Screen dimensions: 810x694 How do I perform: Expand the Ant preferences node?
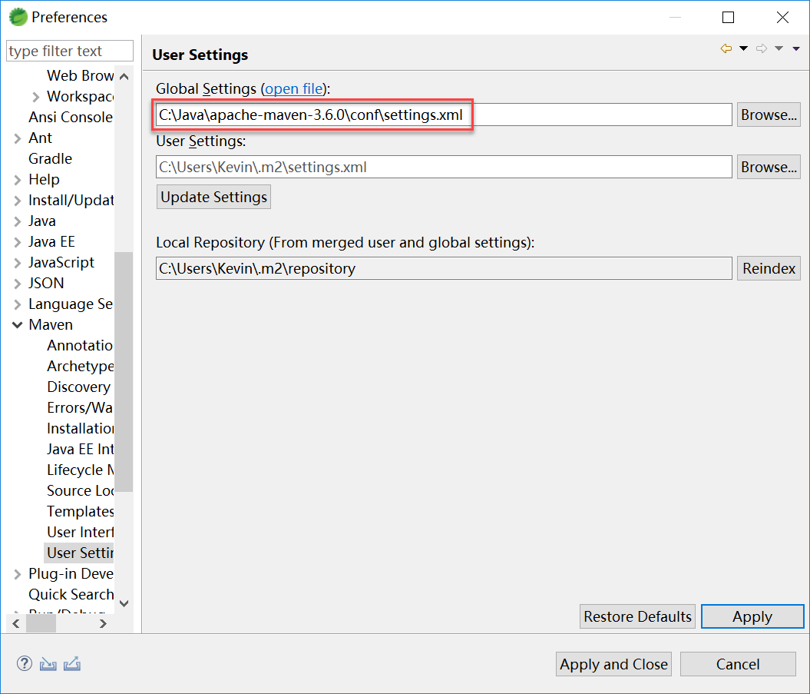[18, 138]
